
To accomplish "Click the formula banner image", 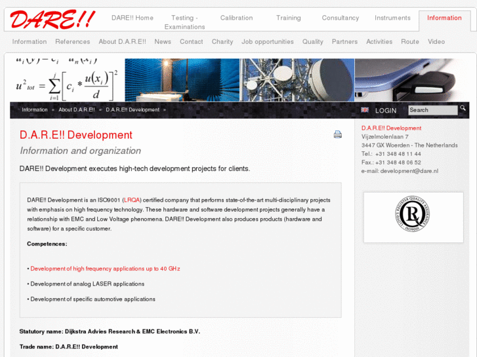I will [67, 80].
